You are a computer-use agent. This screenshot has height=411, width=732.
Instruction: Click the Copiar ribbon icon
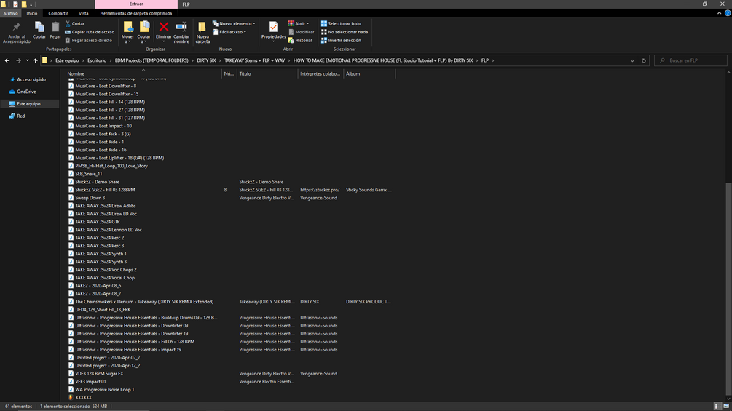pos(39,27)
